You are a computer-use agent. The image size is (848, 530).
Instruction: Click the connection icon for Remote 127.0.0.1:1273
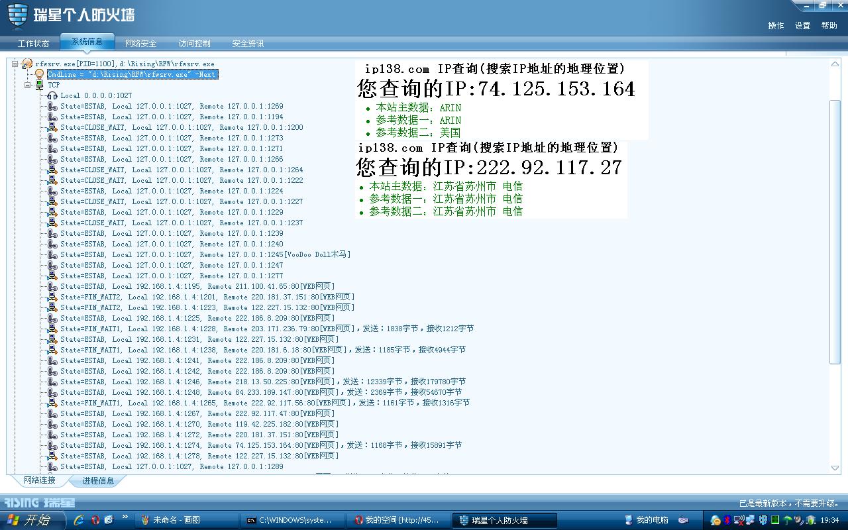click(x=52, y=138)
